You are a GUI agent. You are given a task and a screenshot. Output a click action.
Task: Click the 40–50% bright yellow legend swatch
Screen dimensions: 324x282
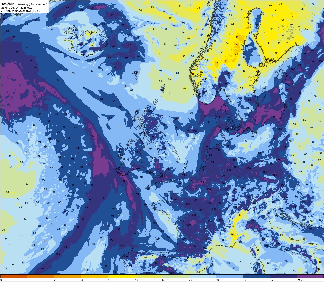(x=121, y=276)
